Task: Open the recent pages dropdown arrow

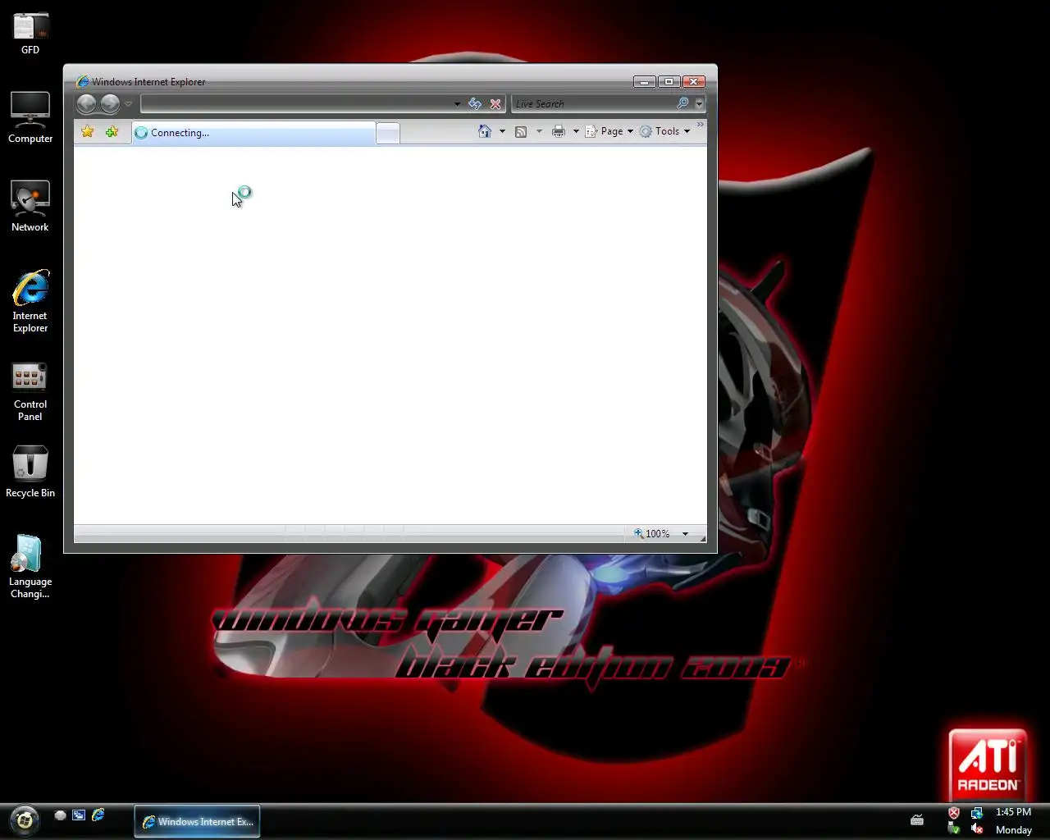Action: (129, 104)
